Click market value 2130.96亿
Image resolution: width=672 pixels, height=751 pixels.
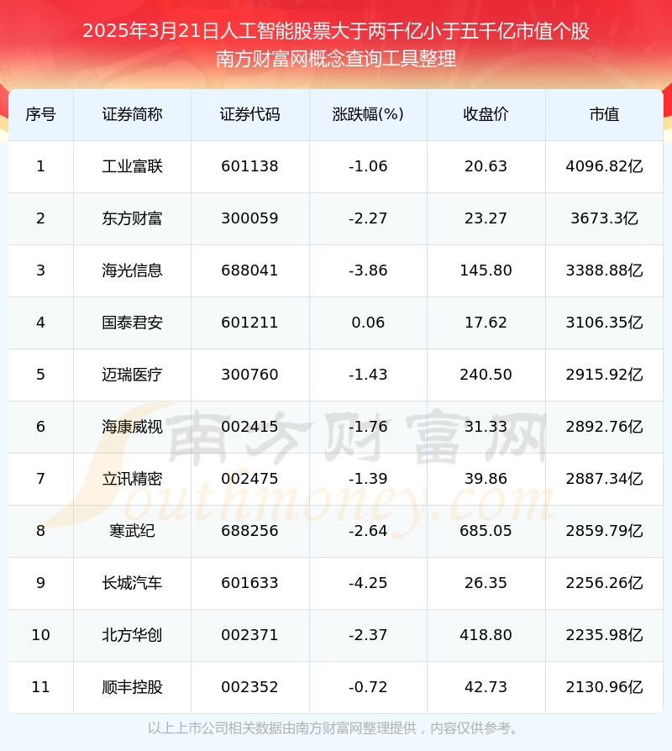tap(605, 687)
